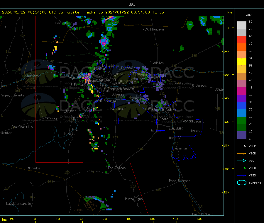The height and width of the screenshot is (223, 264).
Task: Click the '-80' tick on the right axis
Action: click(227, 28)
